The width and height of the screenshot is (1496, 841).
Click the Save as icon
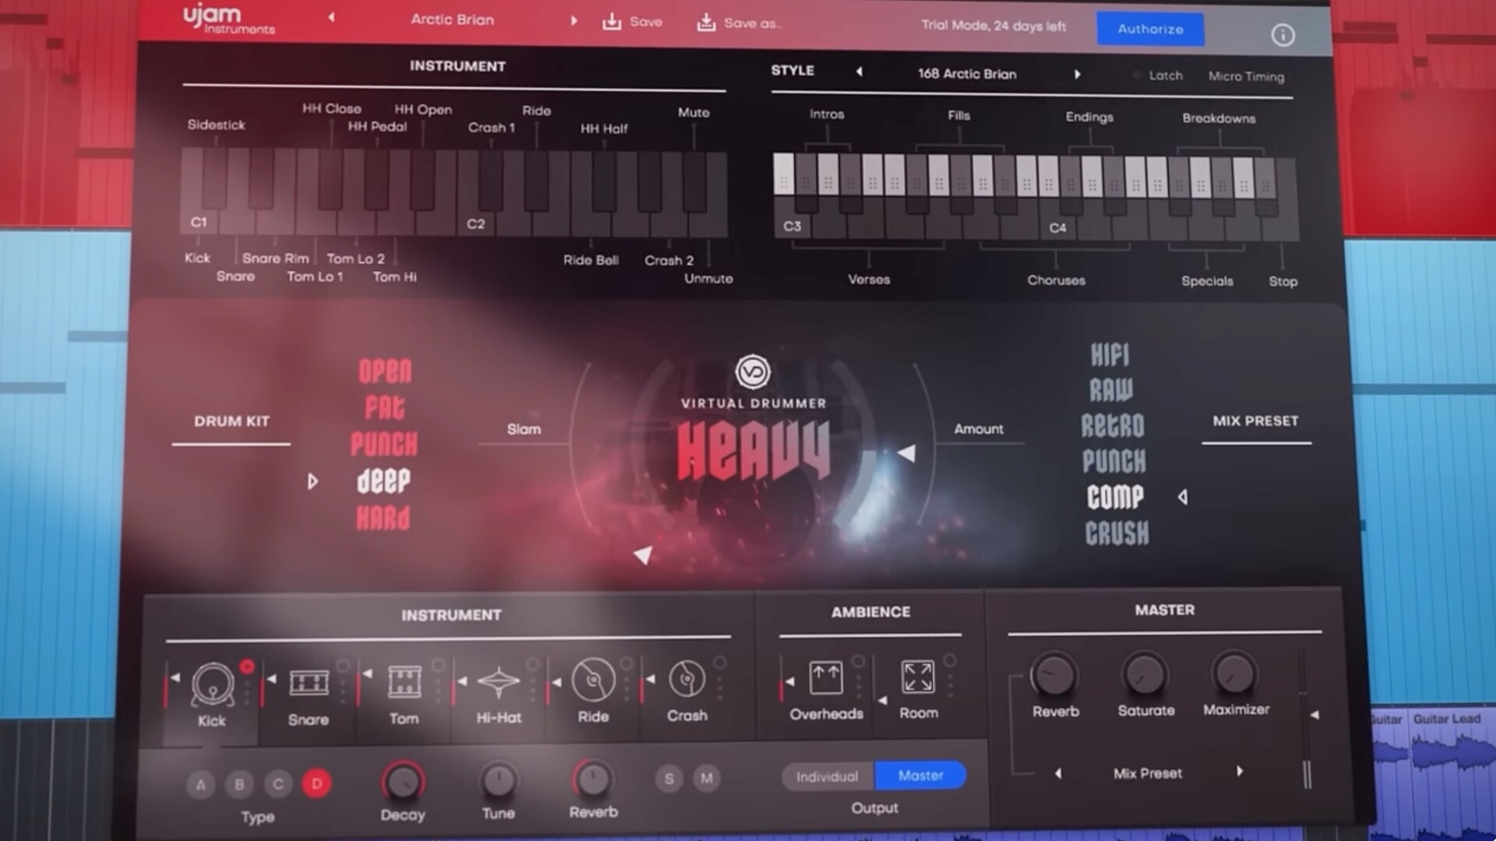(706, 22)
